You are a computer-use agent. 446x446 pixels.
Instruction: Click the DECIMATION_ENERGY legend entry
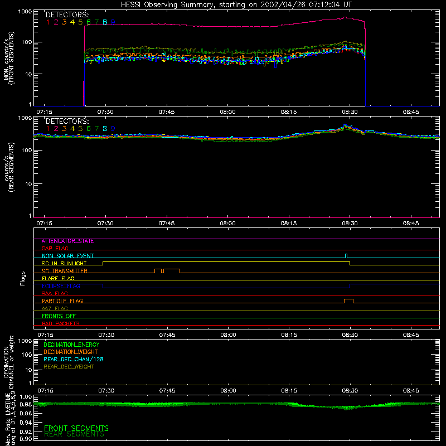[x=71, y=345]
